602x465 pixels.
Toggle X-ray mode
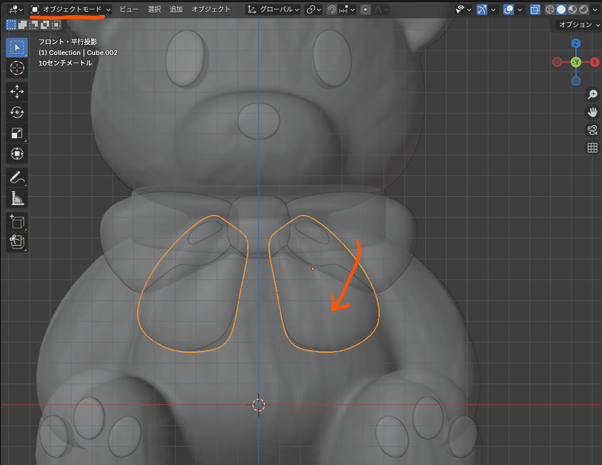(535, 9)
